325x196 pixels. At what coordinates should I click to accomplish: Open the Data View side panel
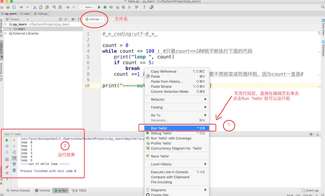323,27
